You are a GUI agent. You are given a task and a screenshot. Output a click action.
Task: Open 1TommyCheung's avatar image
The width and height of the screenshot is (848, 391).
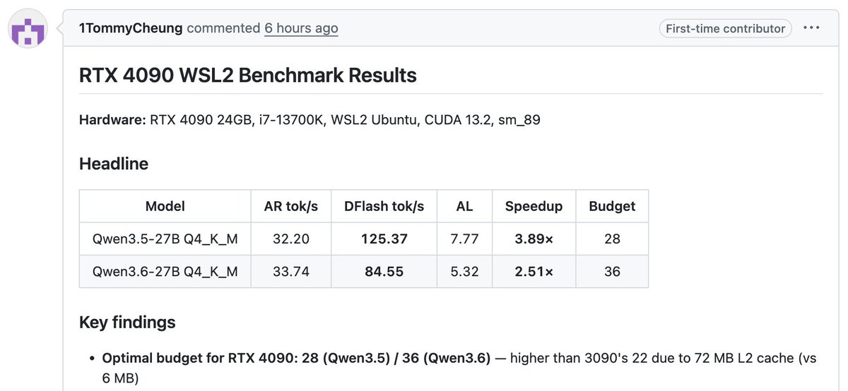tap(27, 30)
